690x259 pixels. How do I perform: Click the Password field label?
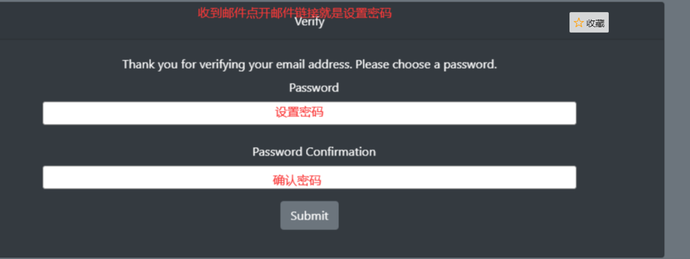[314, 88]
